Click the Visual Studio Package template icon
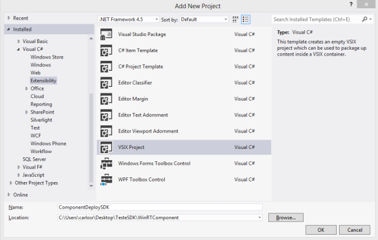Screen dimensions: 378x240 pos(106,34)
